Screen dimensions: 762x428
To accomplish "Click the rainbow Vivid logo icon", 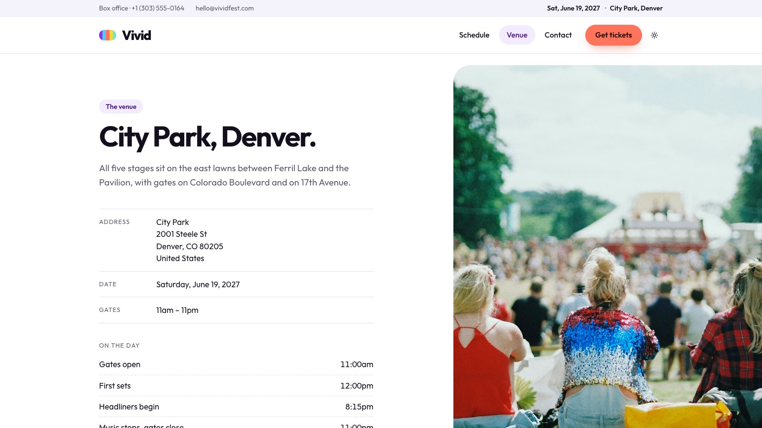I will tap(108, 35).
